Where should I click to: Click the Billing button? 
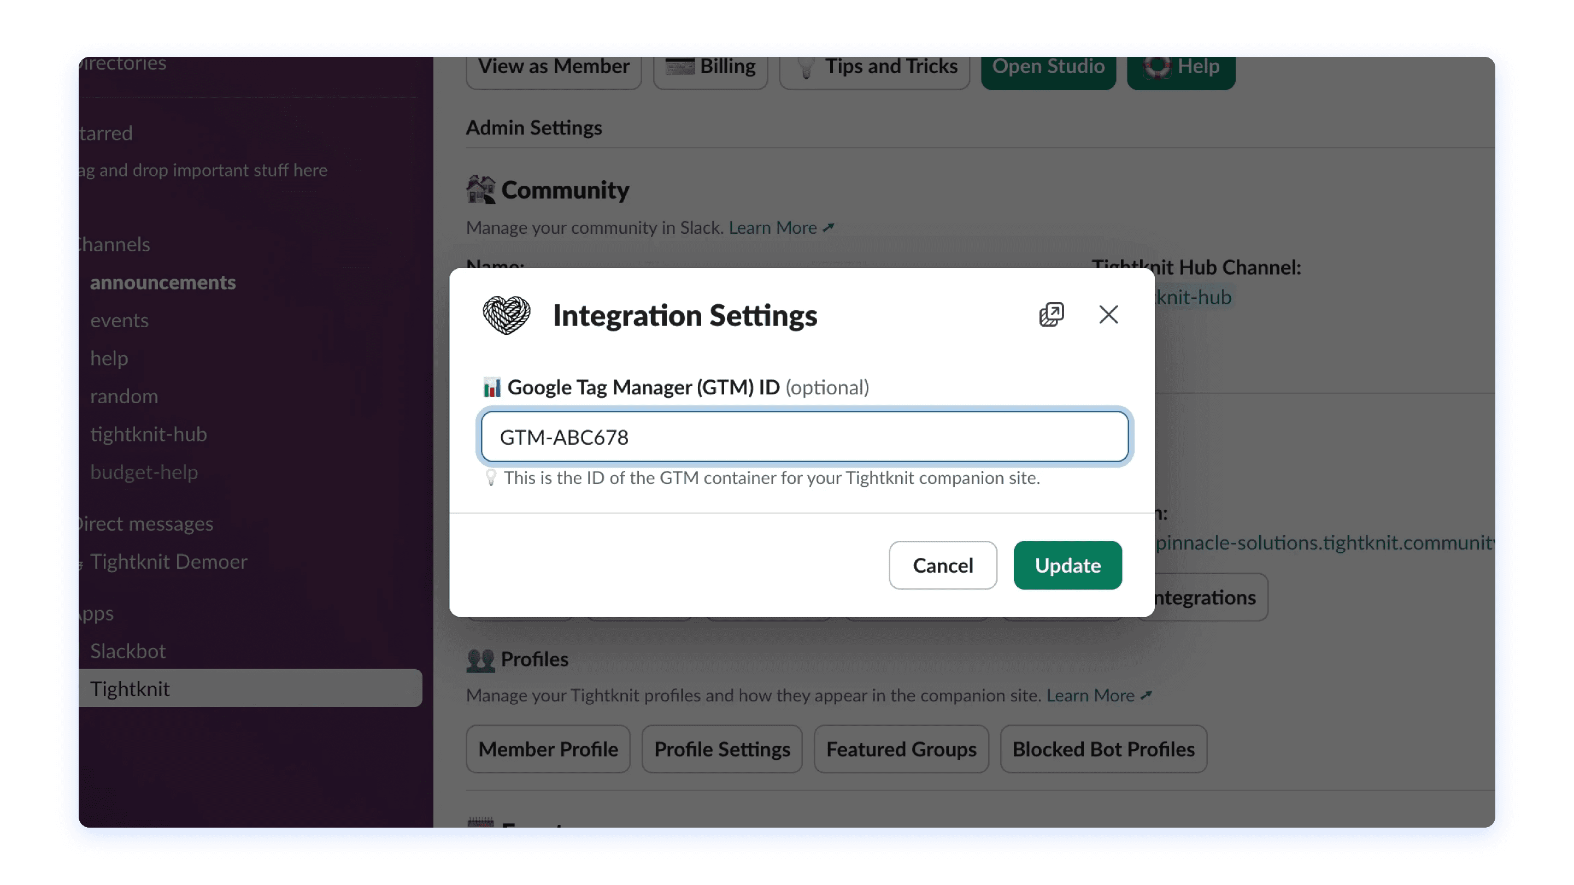coord(710,67)
